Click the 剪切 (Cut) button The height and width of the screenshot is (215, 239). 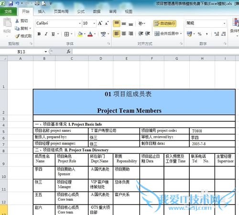coord(22,21)
